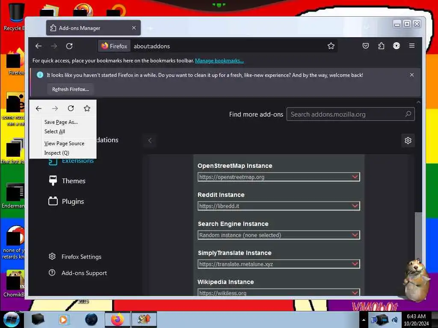Click the context menu bookmark star
The width and height of the screenshot is (438, 328).
pyautogui.click(x=87, y=108)
